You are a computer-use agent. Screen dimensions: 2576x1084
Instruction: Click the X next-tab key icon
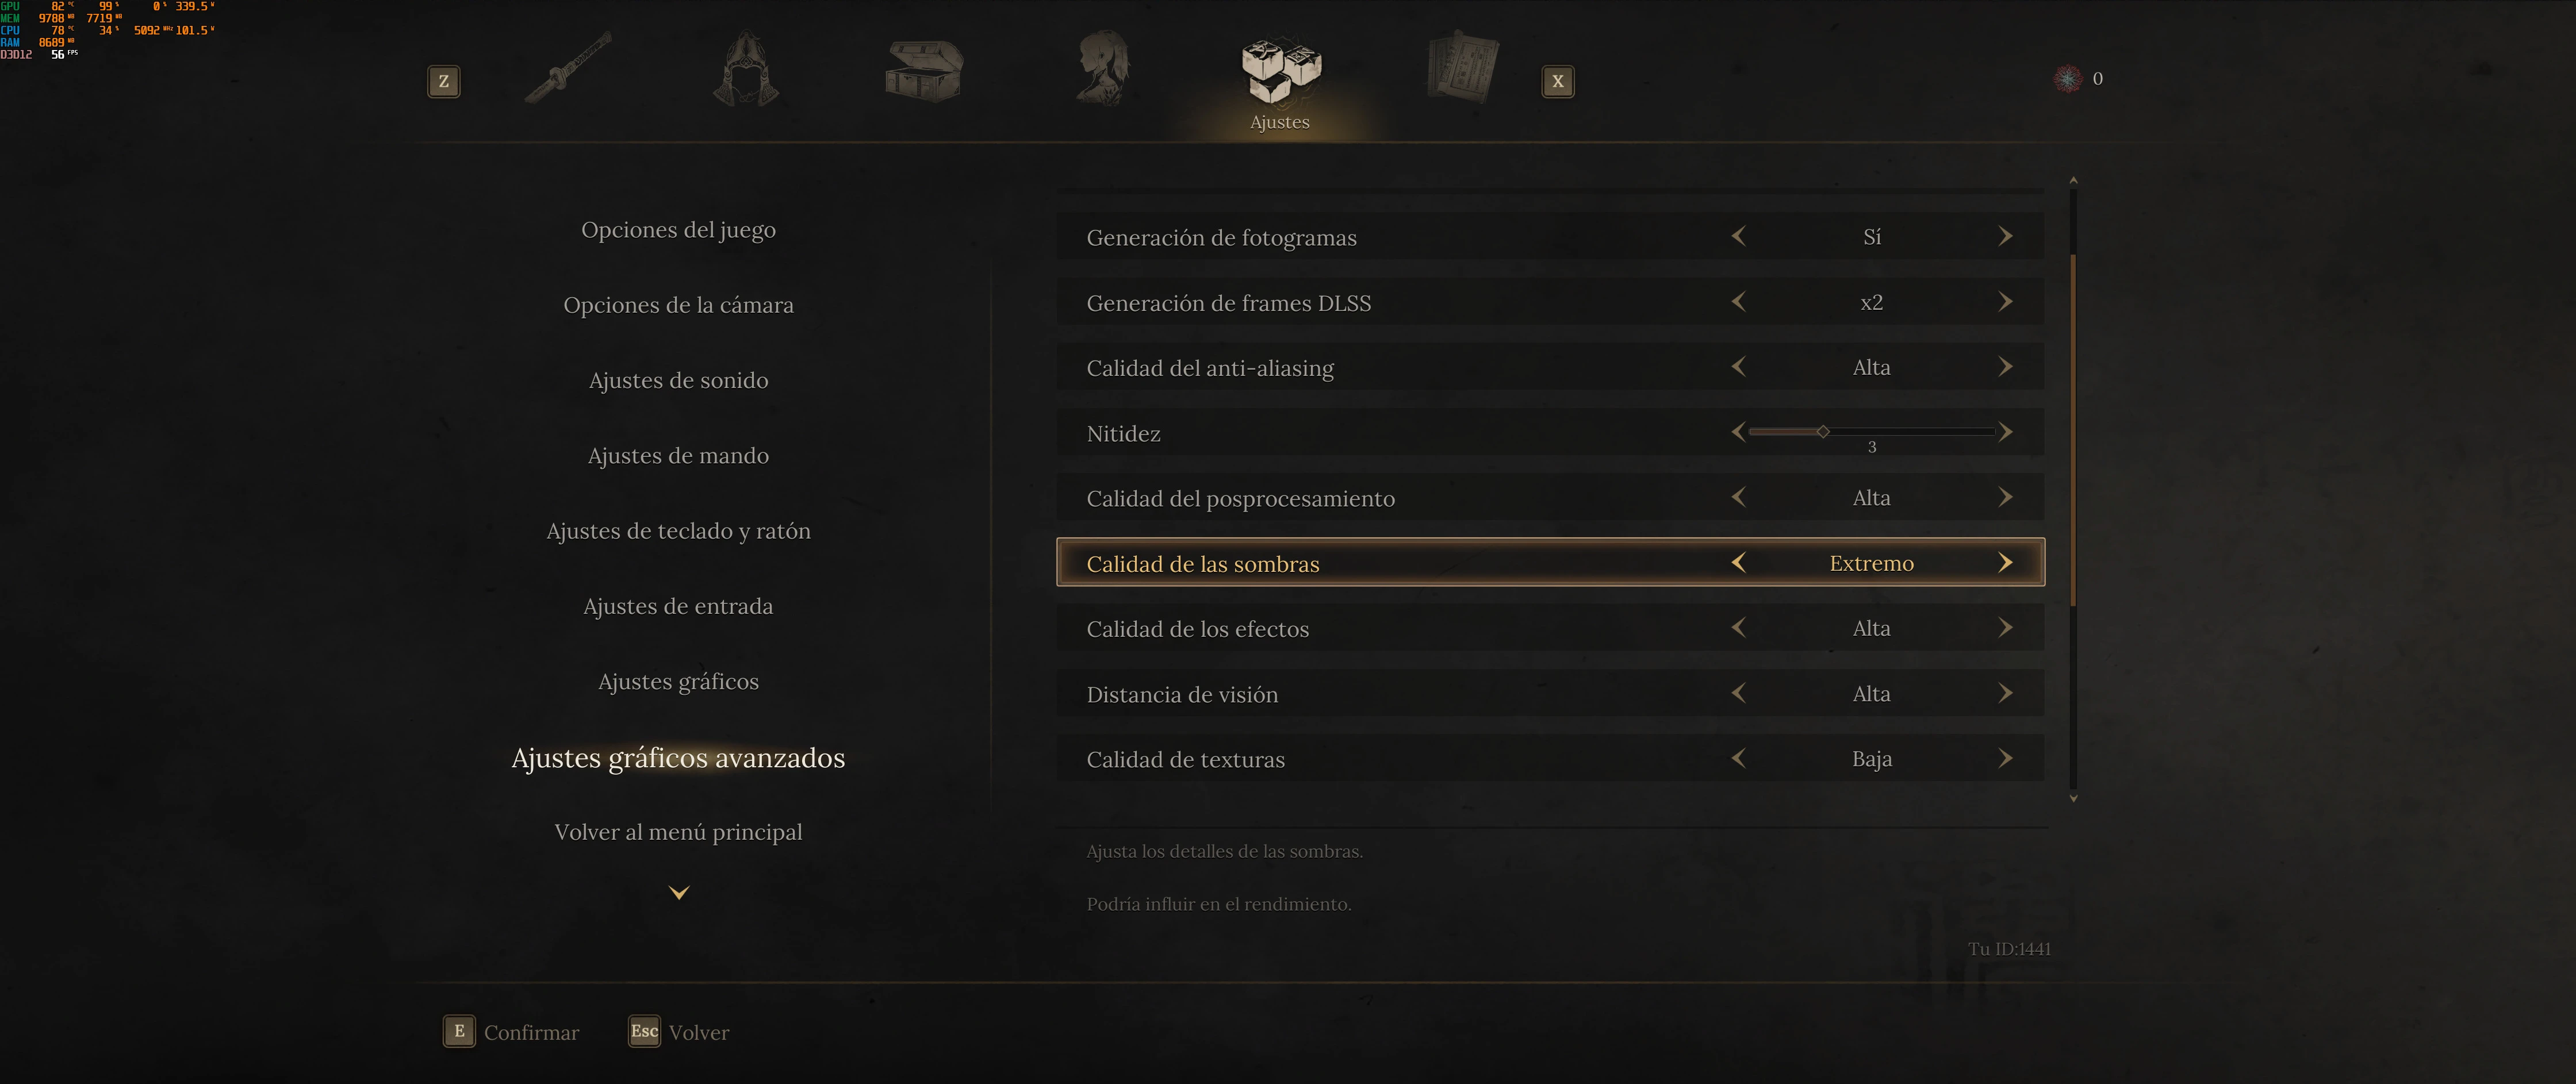1557,81
